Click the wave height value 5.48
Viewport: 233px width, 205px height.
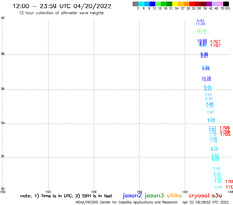pos(217,168)
